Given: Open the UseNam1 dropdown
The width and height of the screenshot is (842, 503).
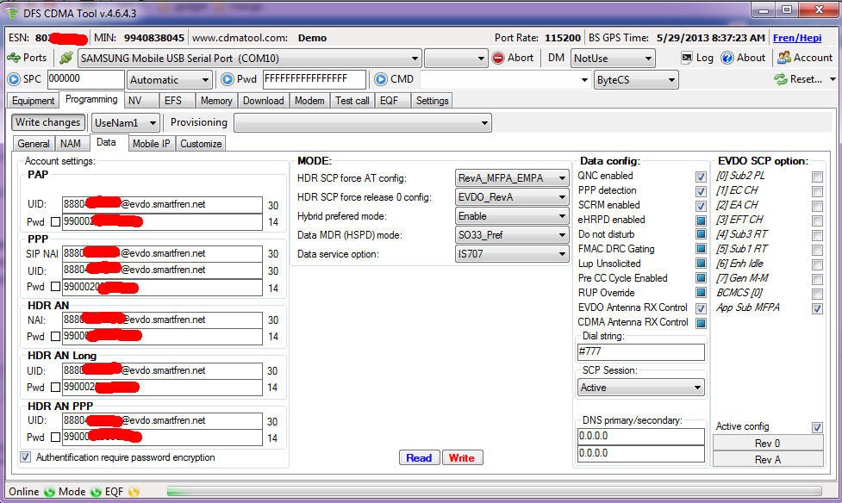Looking at the screenshot, I should (125, 123).
